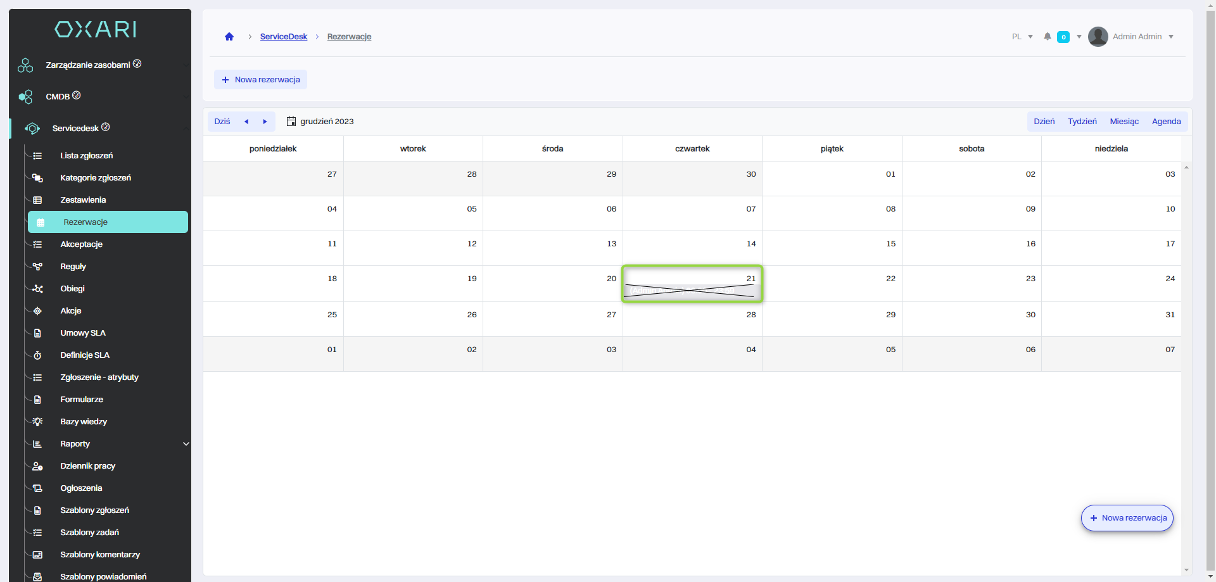Screen dimensions: 1216x582
Task: Switch to Agenda calendar view
Action: pos(1166,122)
